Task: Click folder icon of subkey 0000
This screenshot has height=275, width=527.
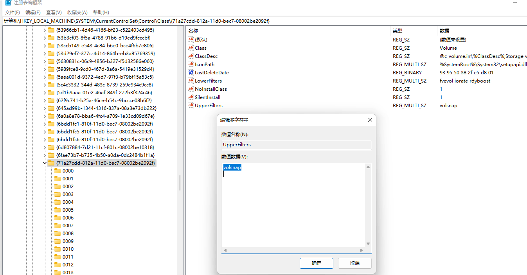Action: 58,171
